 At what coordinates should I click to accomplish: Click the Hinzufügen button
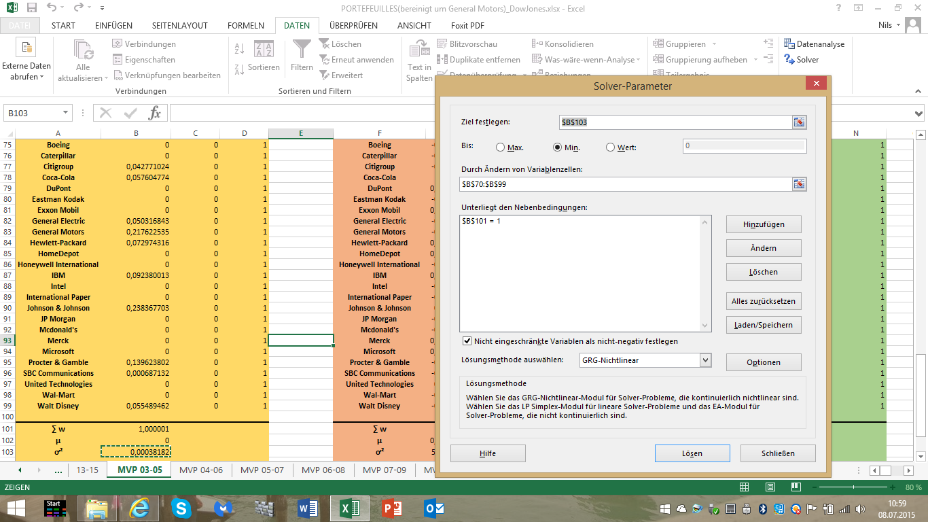pyautogui.click(x=763, y=224)
